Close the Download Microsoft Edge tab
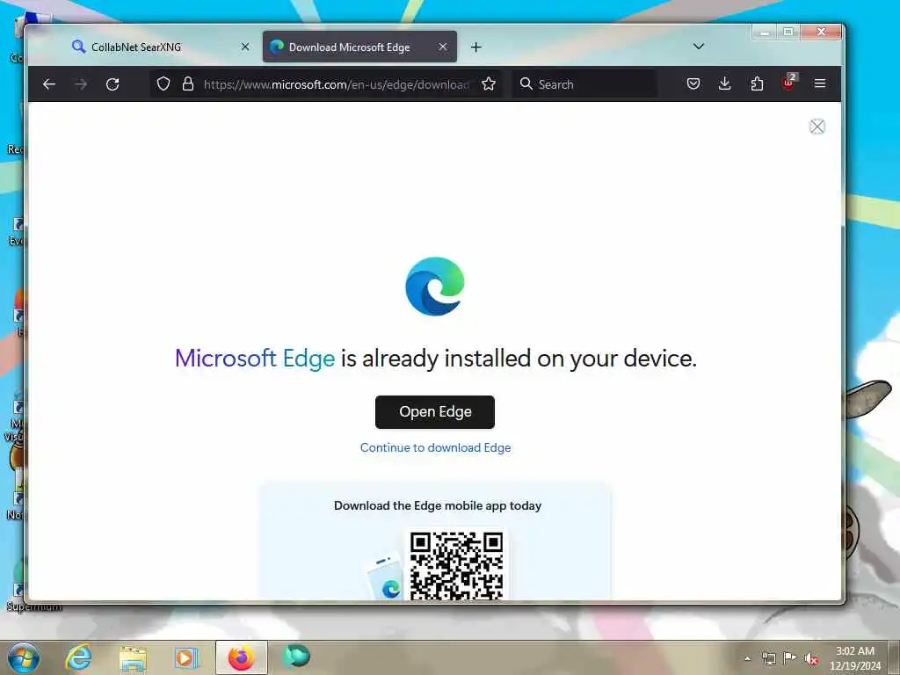Viewport: 900px width, 675px height. tap(443, 47)
